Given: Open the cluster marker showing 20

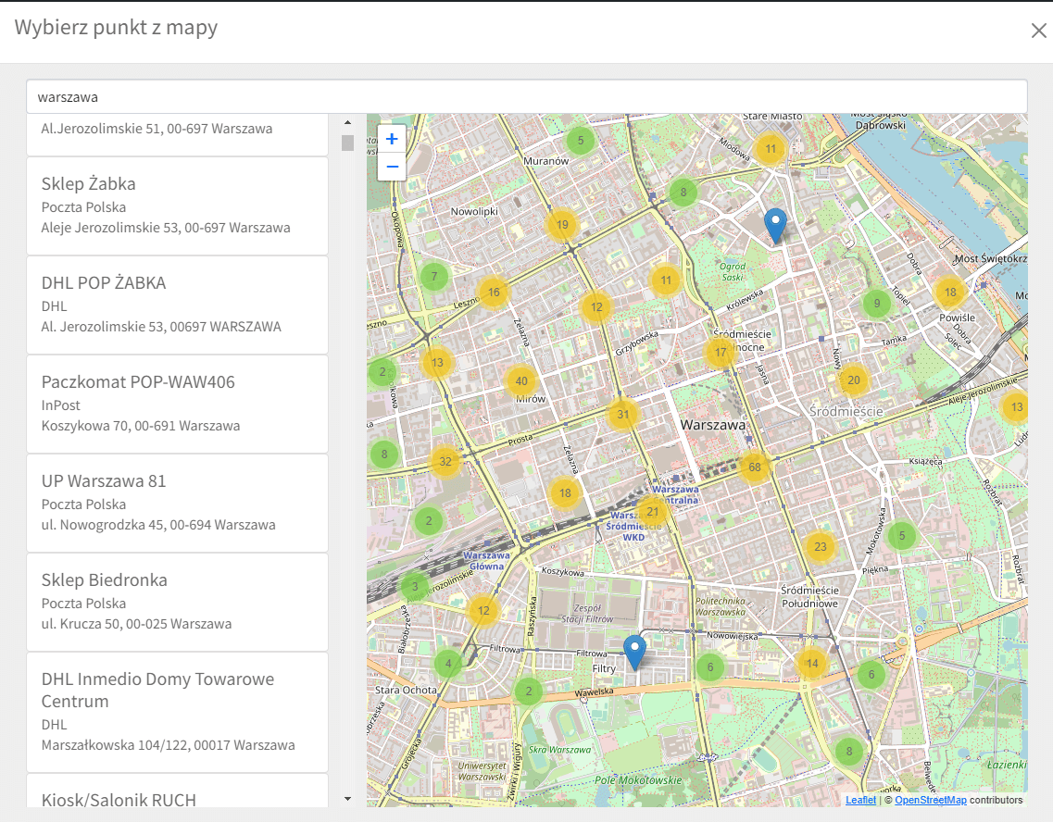Looking at the screenshot, I should pos(854,380).
